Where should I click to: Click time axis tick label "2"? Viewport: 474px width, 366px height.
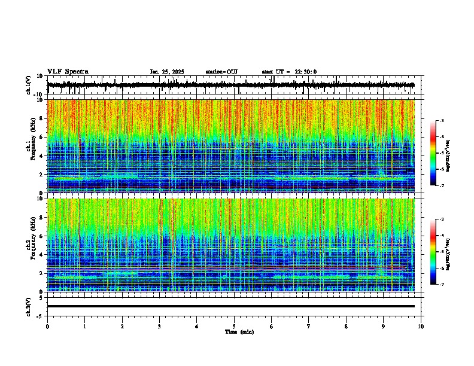tap(122, 327)
